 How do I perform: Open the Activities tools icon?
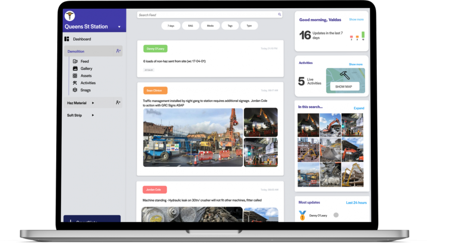75,83
